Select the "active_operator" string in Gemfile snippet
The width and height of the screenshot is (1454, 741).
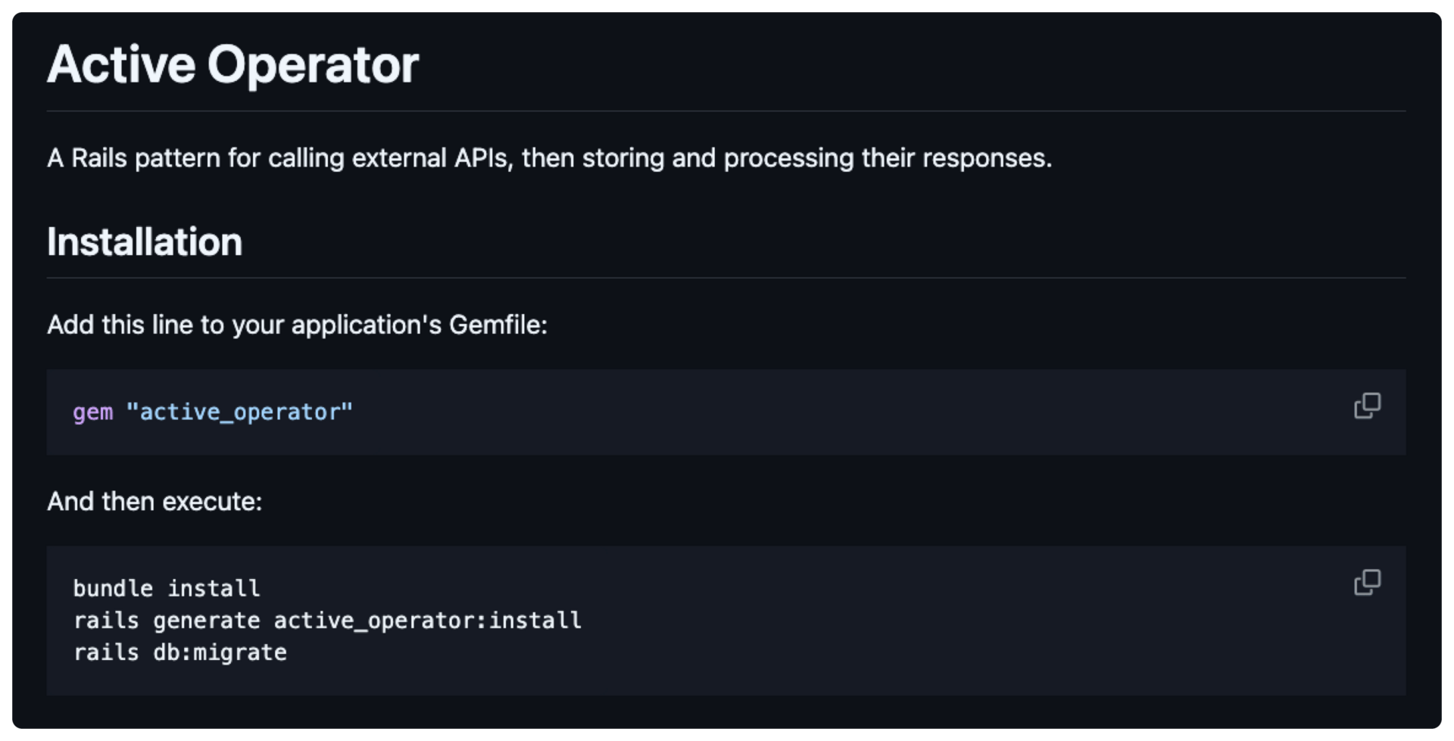click(239, 412)
